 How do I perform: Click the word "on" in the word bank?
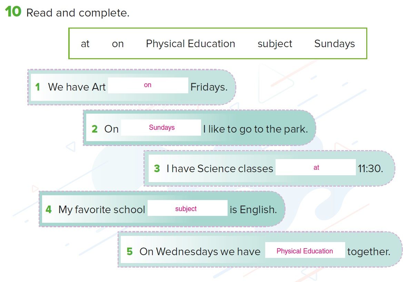click(x=118, y=44)
